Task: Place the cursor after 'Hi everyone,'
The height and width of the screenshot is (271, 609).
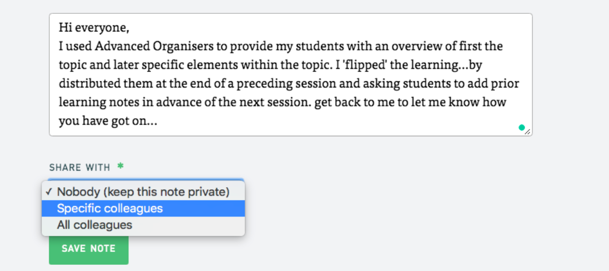Action: tap(129, 27)
